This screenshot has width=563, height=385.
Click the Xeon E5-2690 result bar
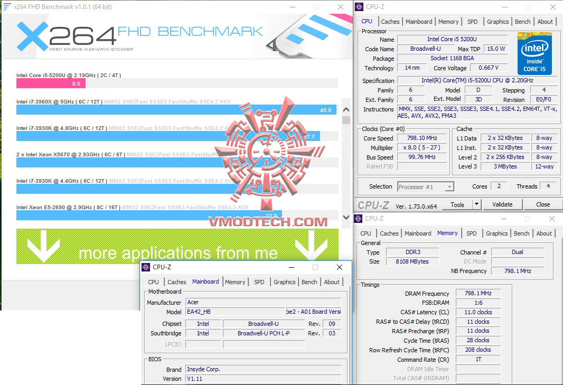[x=149, y=215]
